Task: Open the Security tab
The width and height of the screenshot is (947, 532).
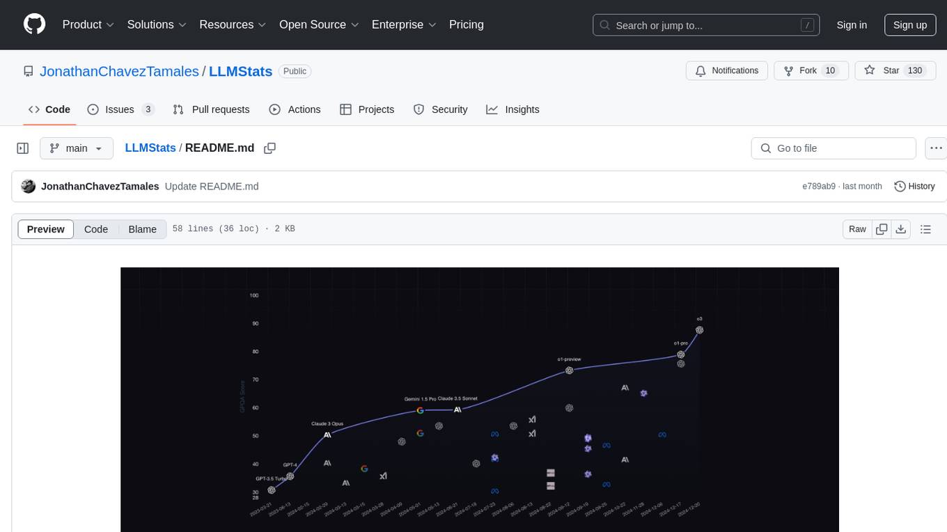Action: tap(440, 109)
